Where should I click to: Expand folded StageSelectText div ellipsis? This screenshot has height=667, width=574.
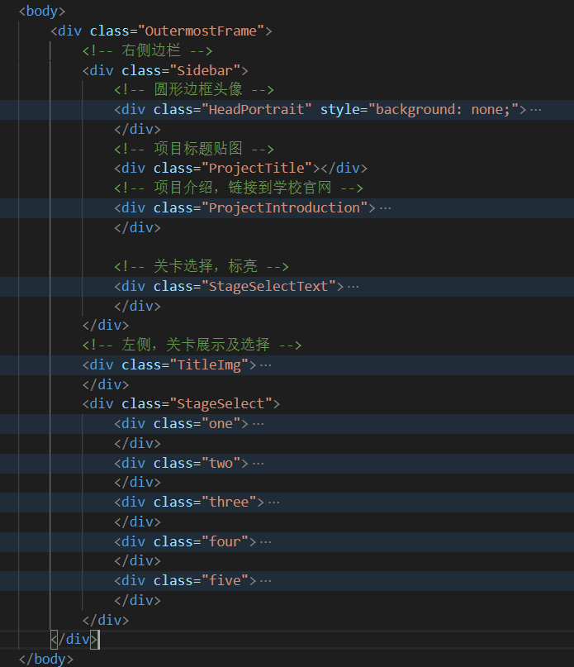click(x=353, y=287)
